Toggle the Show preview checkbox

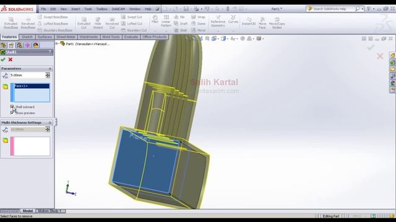[12, 113]
